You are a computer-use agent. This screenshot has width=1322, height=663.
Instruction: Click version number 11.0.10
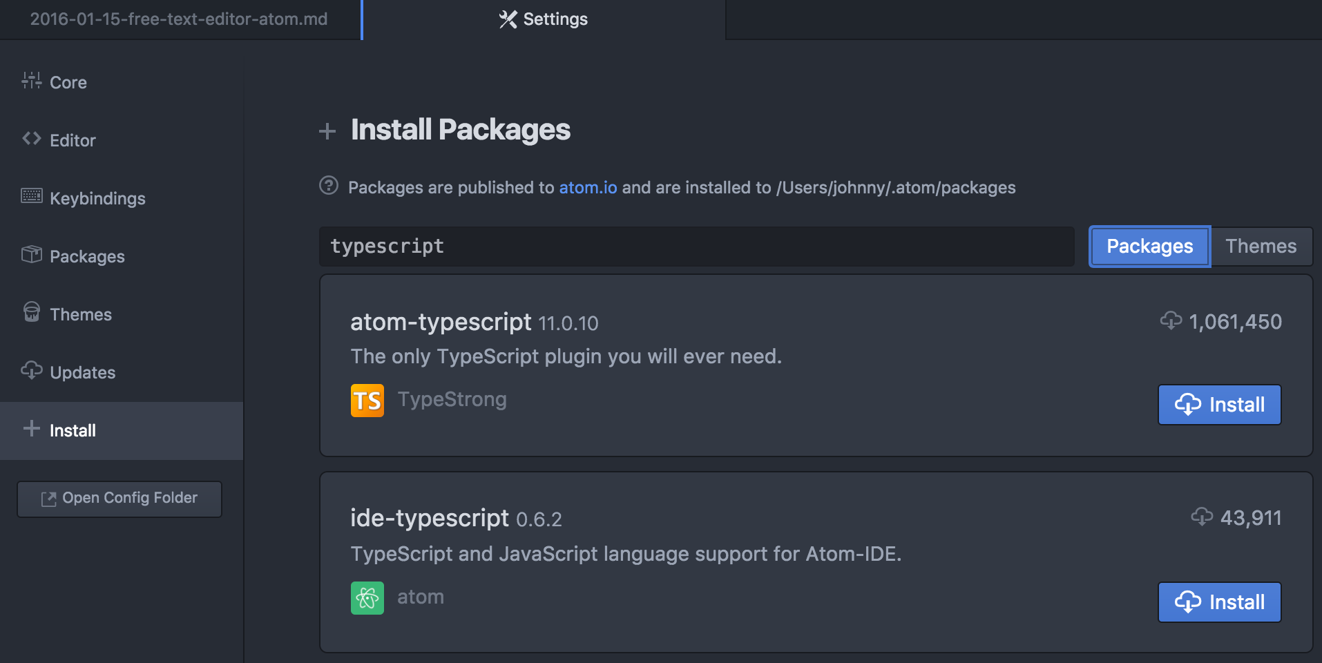568,323
